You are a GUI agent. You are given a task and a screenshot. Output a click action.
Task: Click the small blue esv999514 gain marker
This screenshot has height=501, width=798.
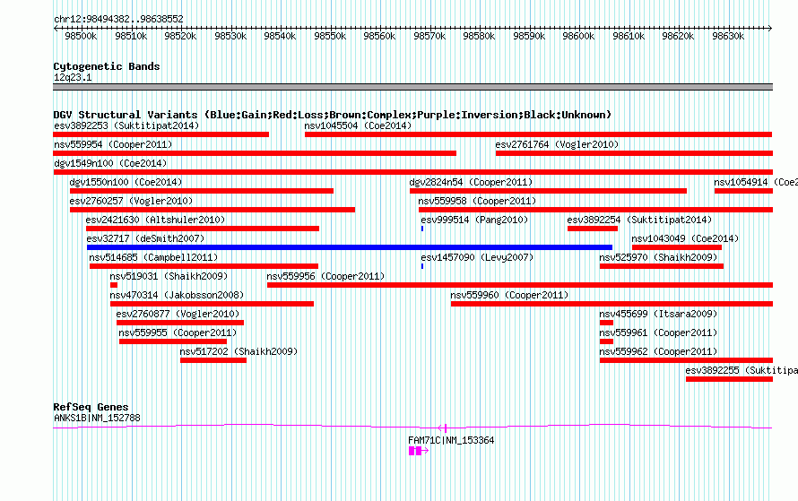[422, 229]
